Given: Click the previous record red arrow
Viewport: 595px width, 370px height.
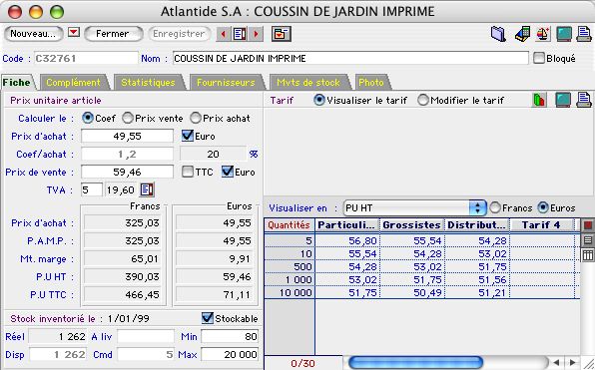Looking at the screenshot, I should (x=224, y=34).
